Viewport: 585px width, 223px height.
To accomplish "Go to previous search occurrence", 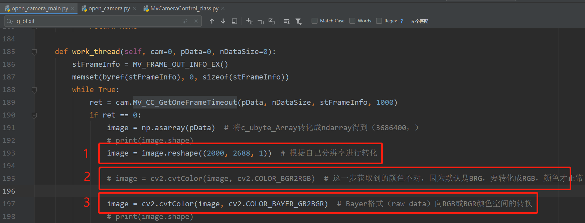I will [x=212, y=21].
